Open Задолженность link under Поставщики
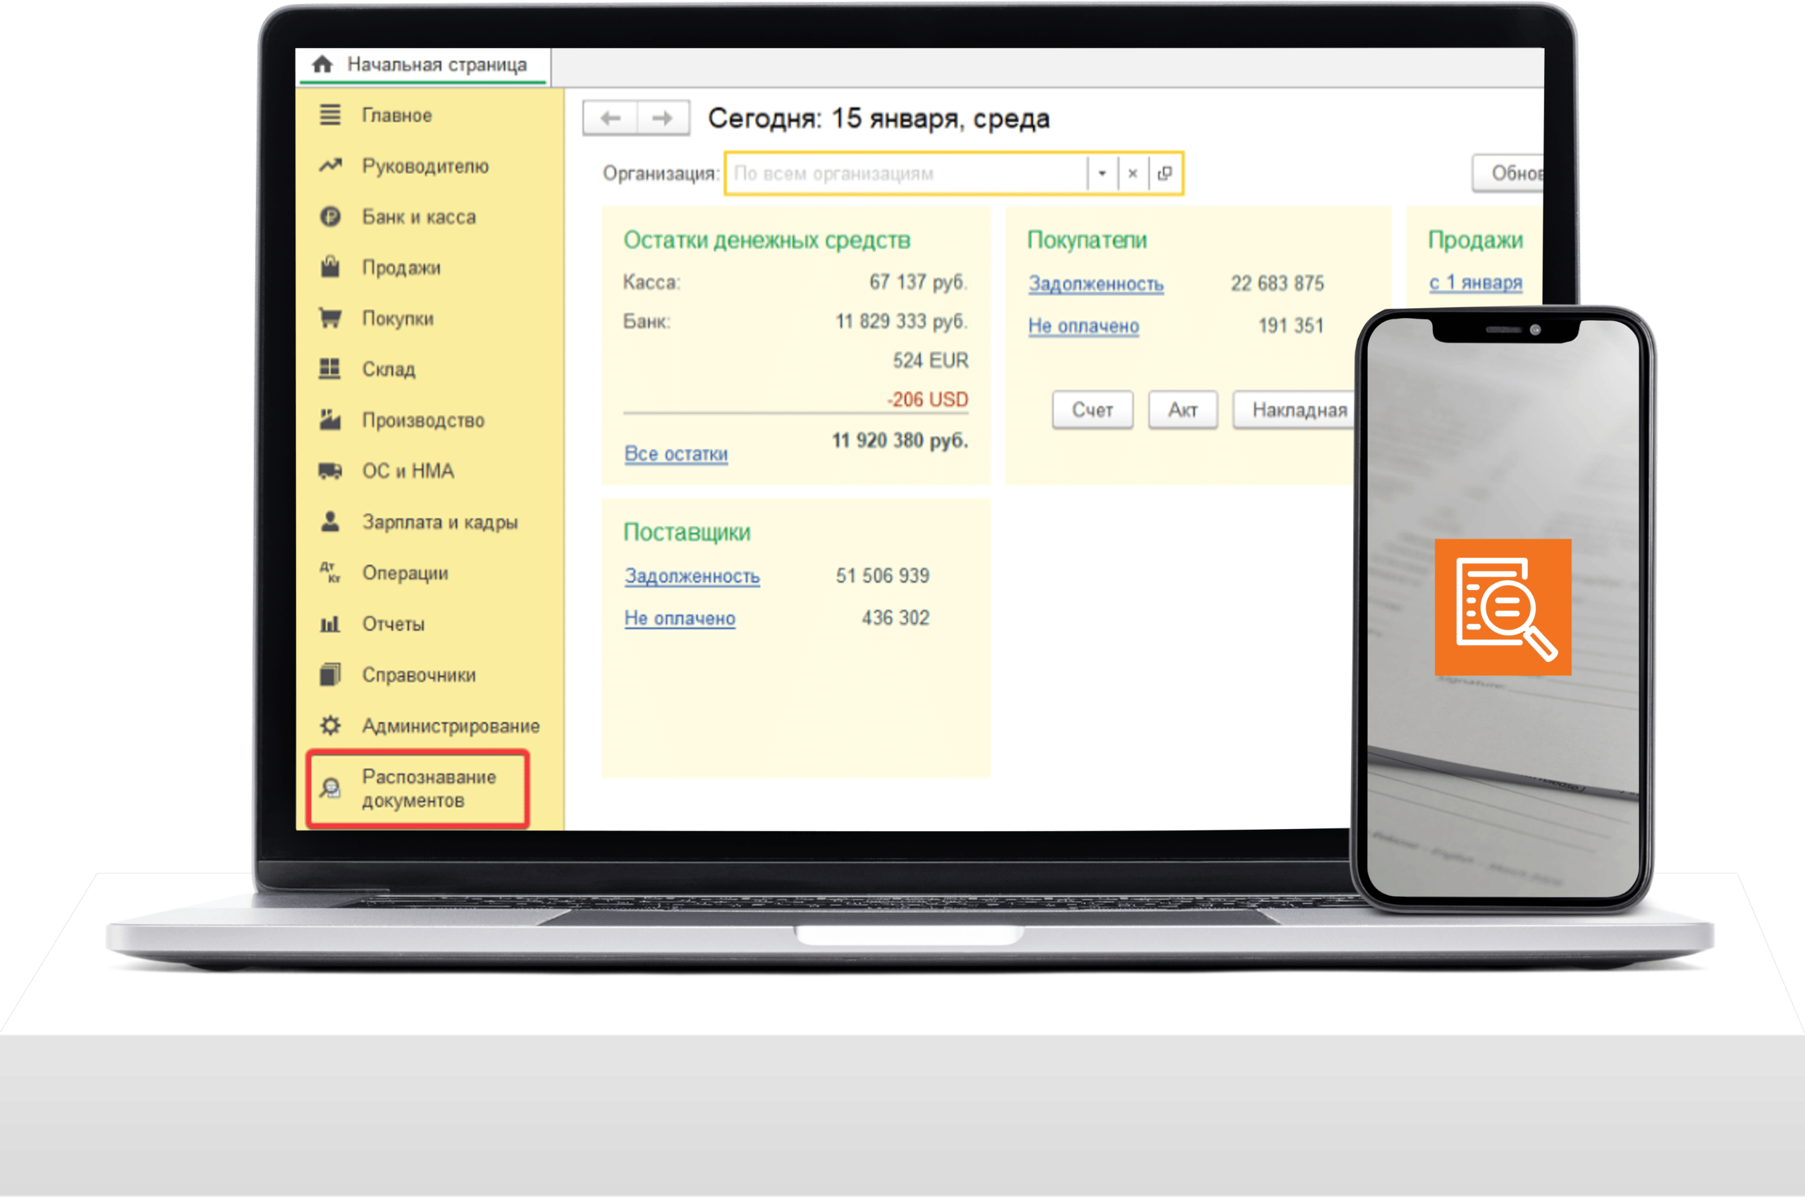Viewport: 1805px width, 1197px height. (x=692, y=577)
